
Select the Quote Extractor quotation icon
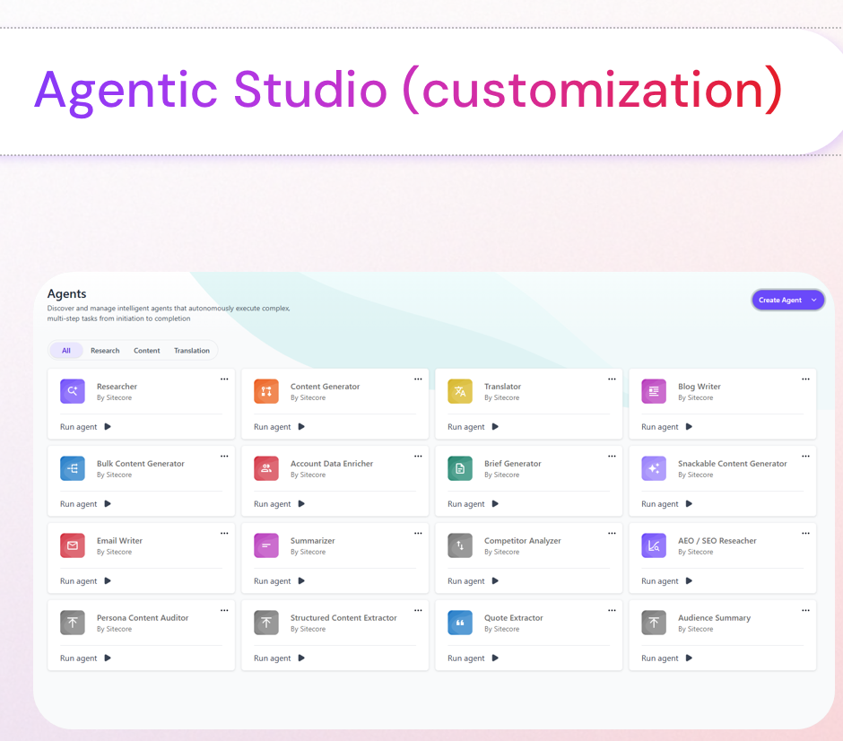(x=460, y=623)
